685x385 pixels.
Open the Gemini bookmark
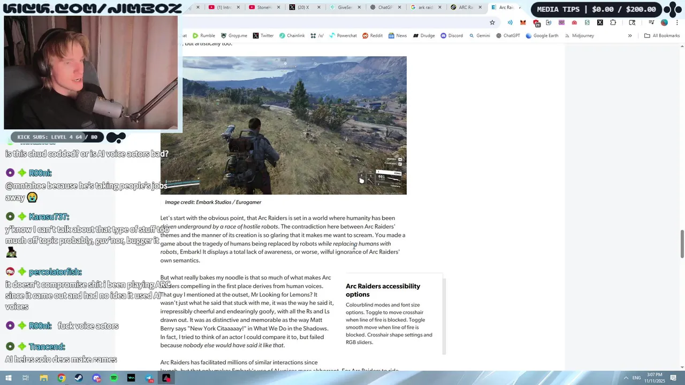[479, 36]
